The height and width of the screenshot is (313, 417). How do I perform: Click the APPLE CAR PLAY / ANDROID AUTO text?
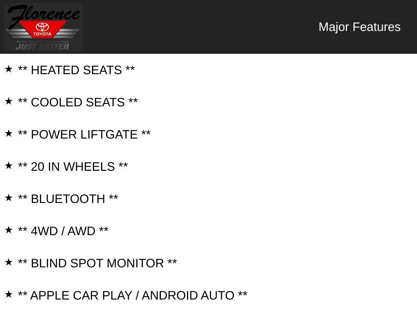[x=132, y=295]
